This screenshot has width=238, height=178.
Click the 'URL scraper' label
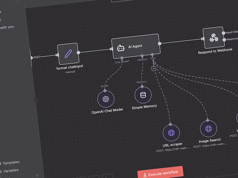[173, 145]
